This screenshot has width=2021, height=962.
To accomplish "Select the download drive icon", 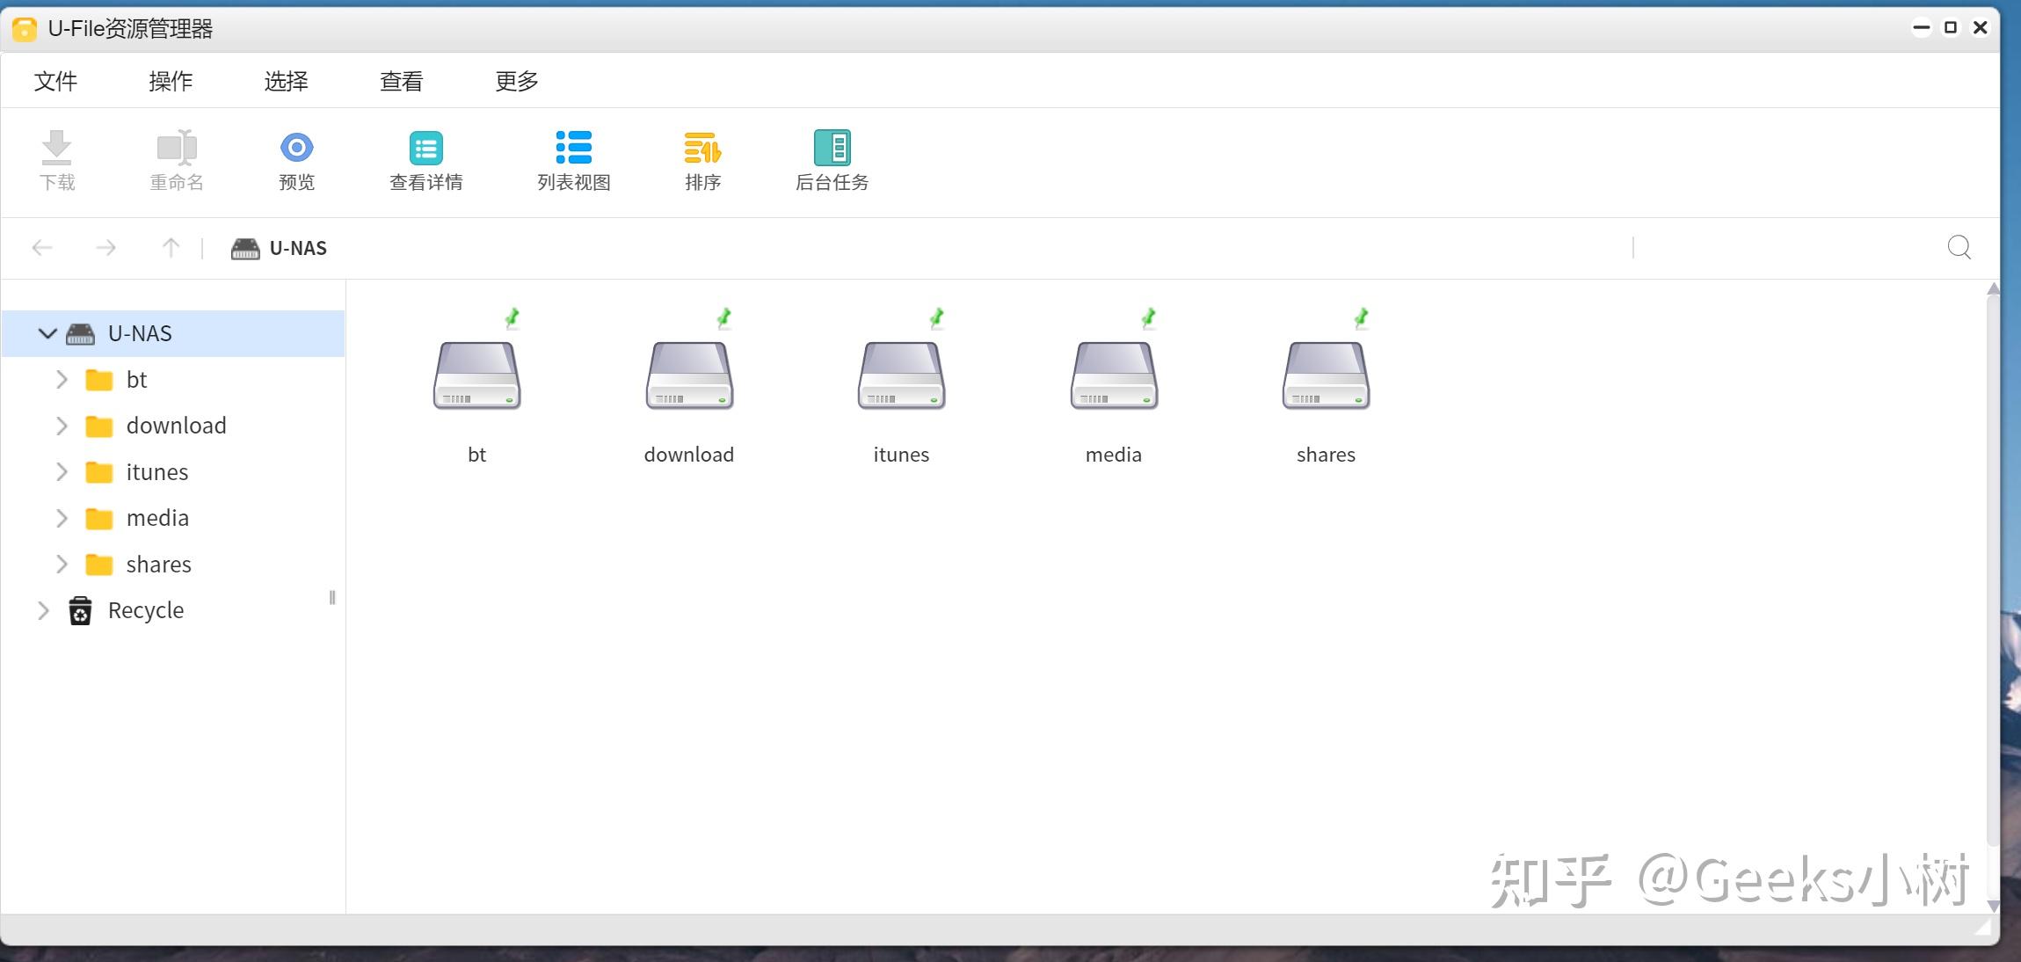I will [x=689, y=376].
